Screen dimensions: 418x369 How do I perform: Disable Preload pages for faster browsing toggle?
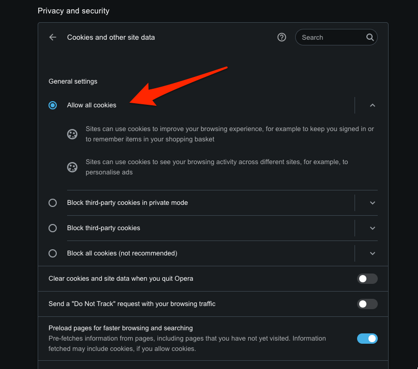pos(367,339)
